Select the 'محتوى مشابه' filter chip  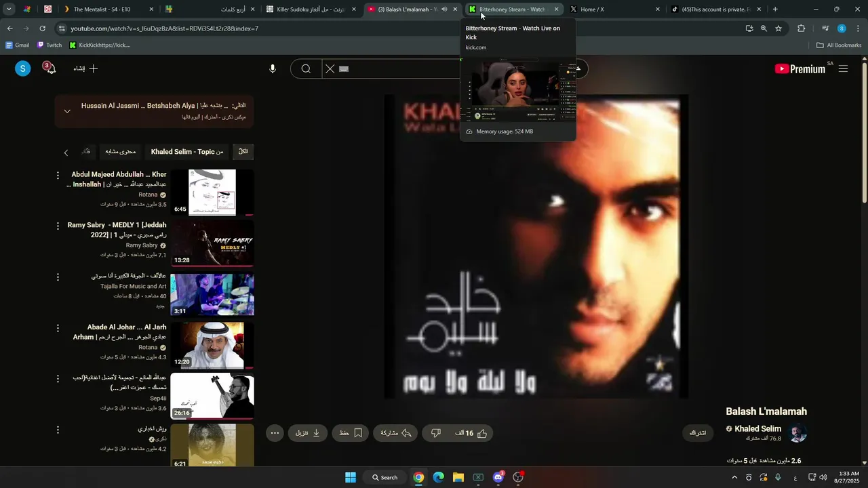[x=121, y=152]
